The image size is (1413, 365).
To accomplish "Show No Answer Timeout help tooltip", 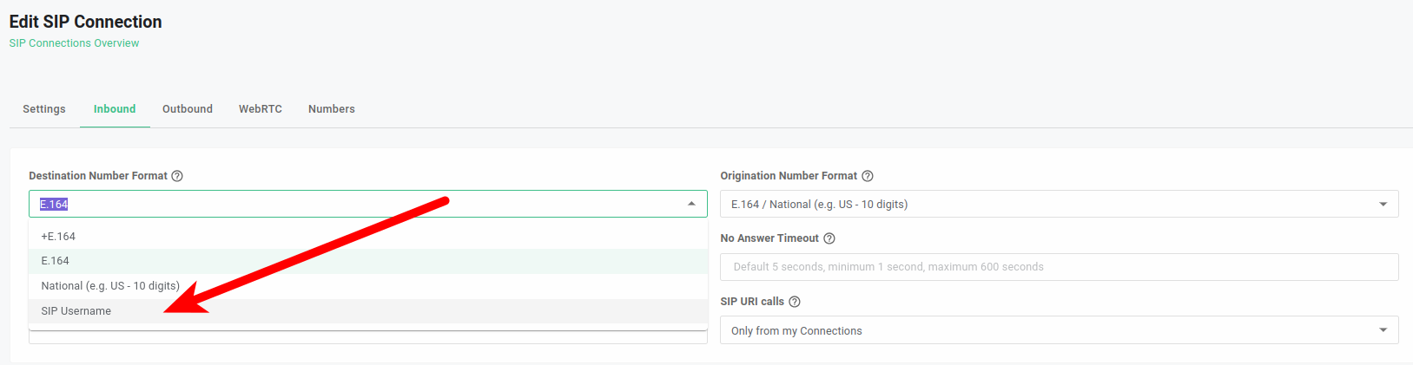I will click(x=829, y=238).
